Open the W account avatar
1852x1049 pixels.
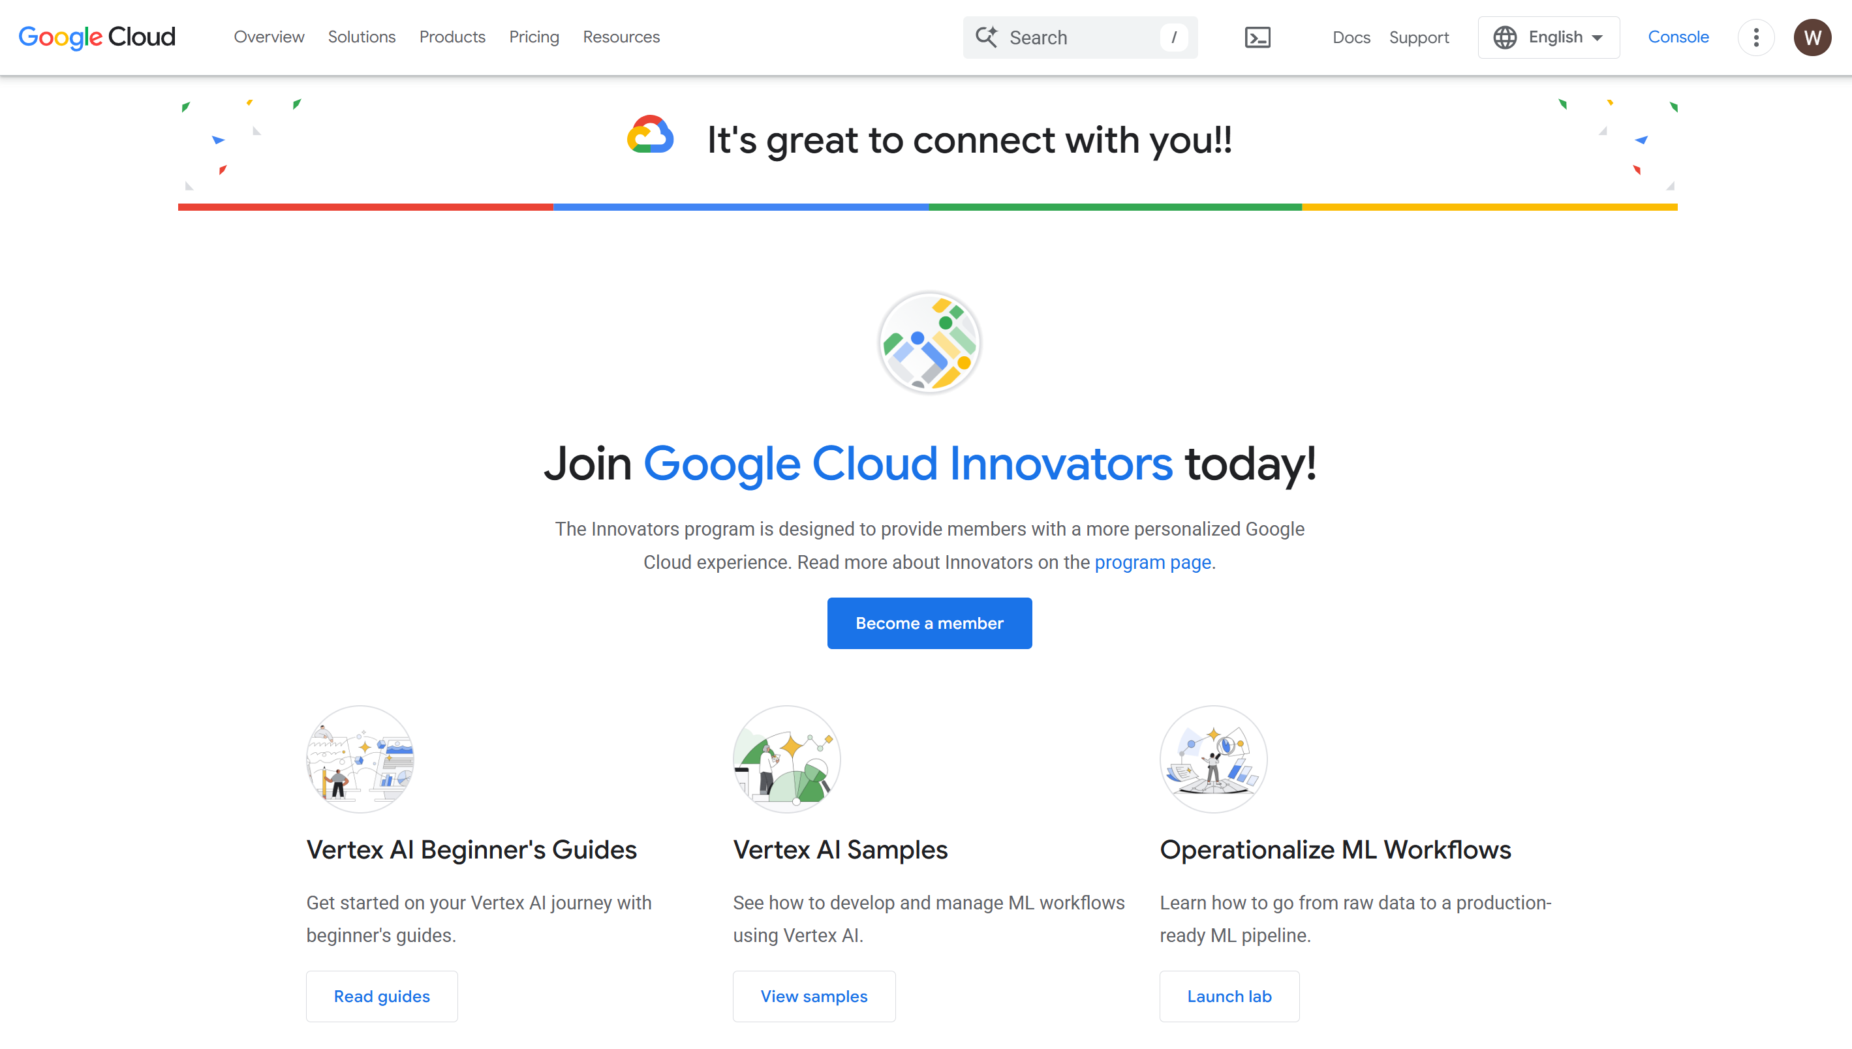[x=1812, y=37]
